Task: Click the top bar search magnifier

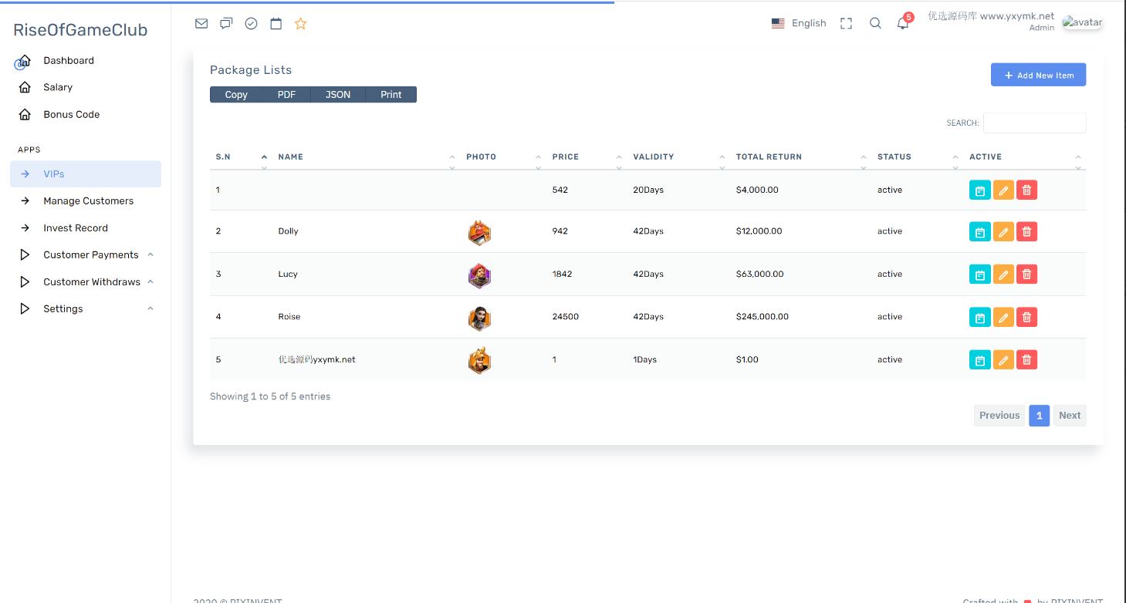Action: point(875,24)
